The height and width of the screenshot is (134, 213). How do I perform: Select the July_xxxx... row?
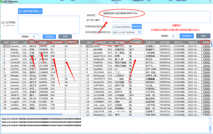tap(145, 105)
